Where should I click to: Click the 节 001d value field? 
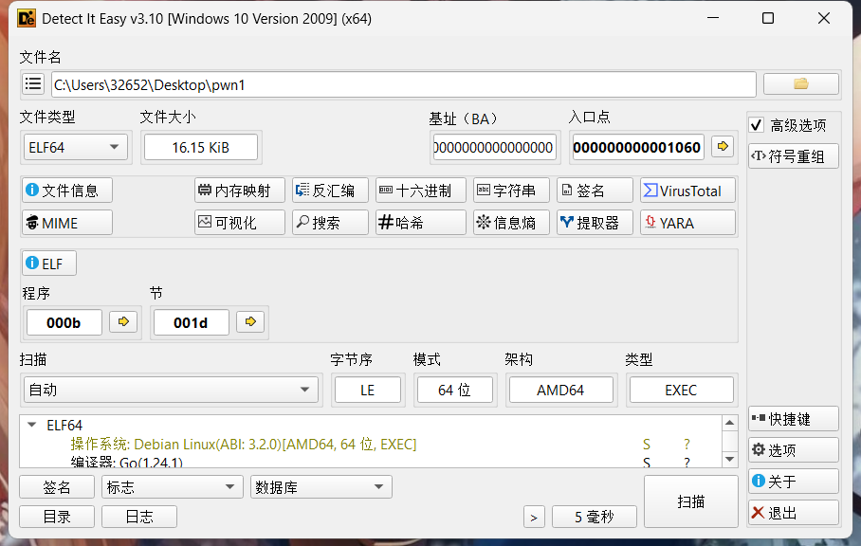click(x=192, y=322)
